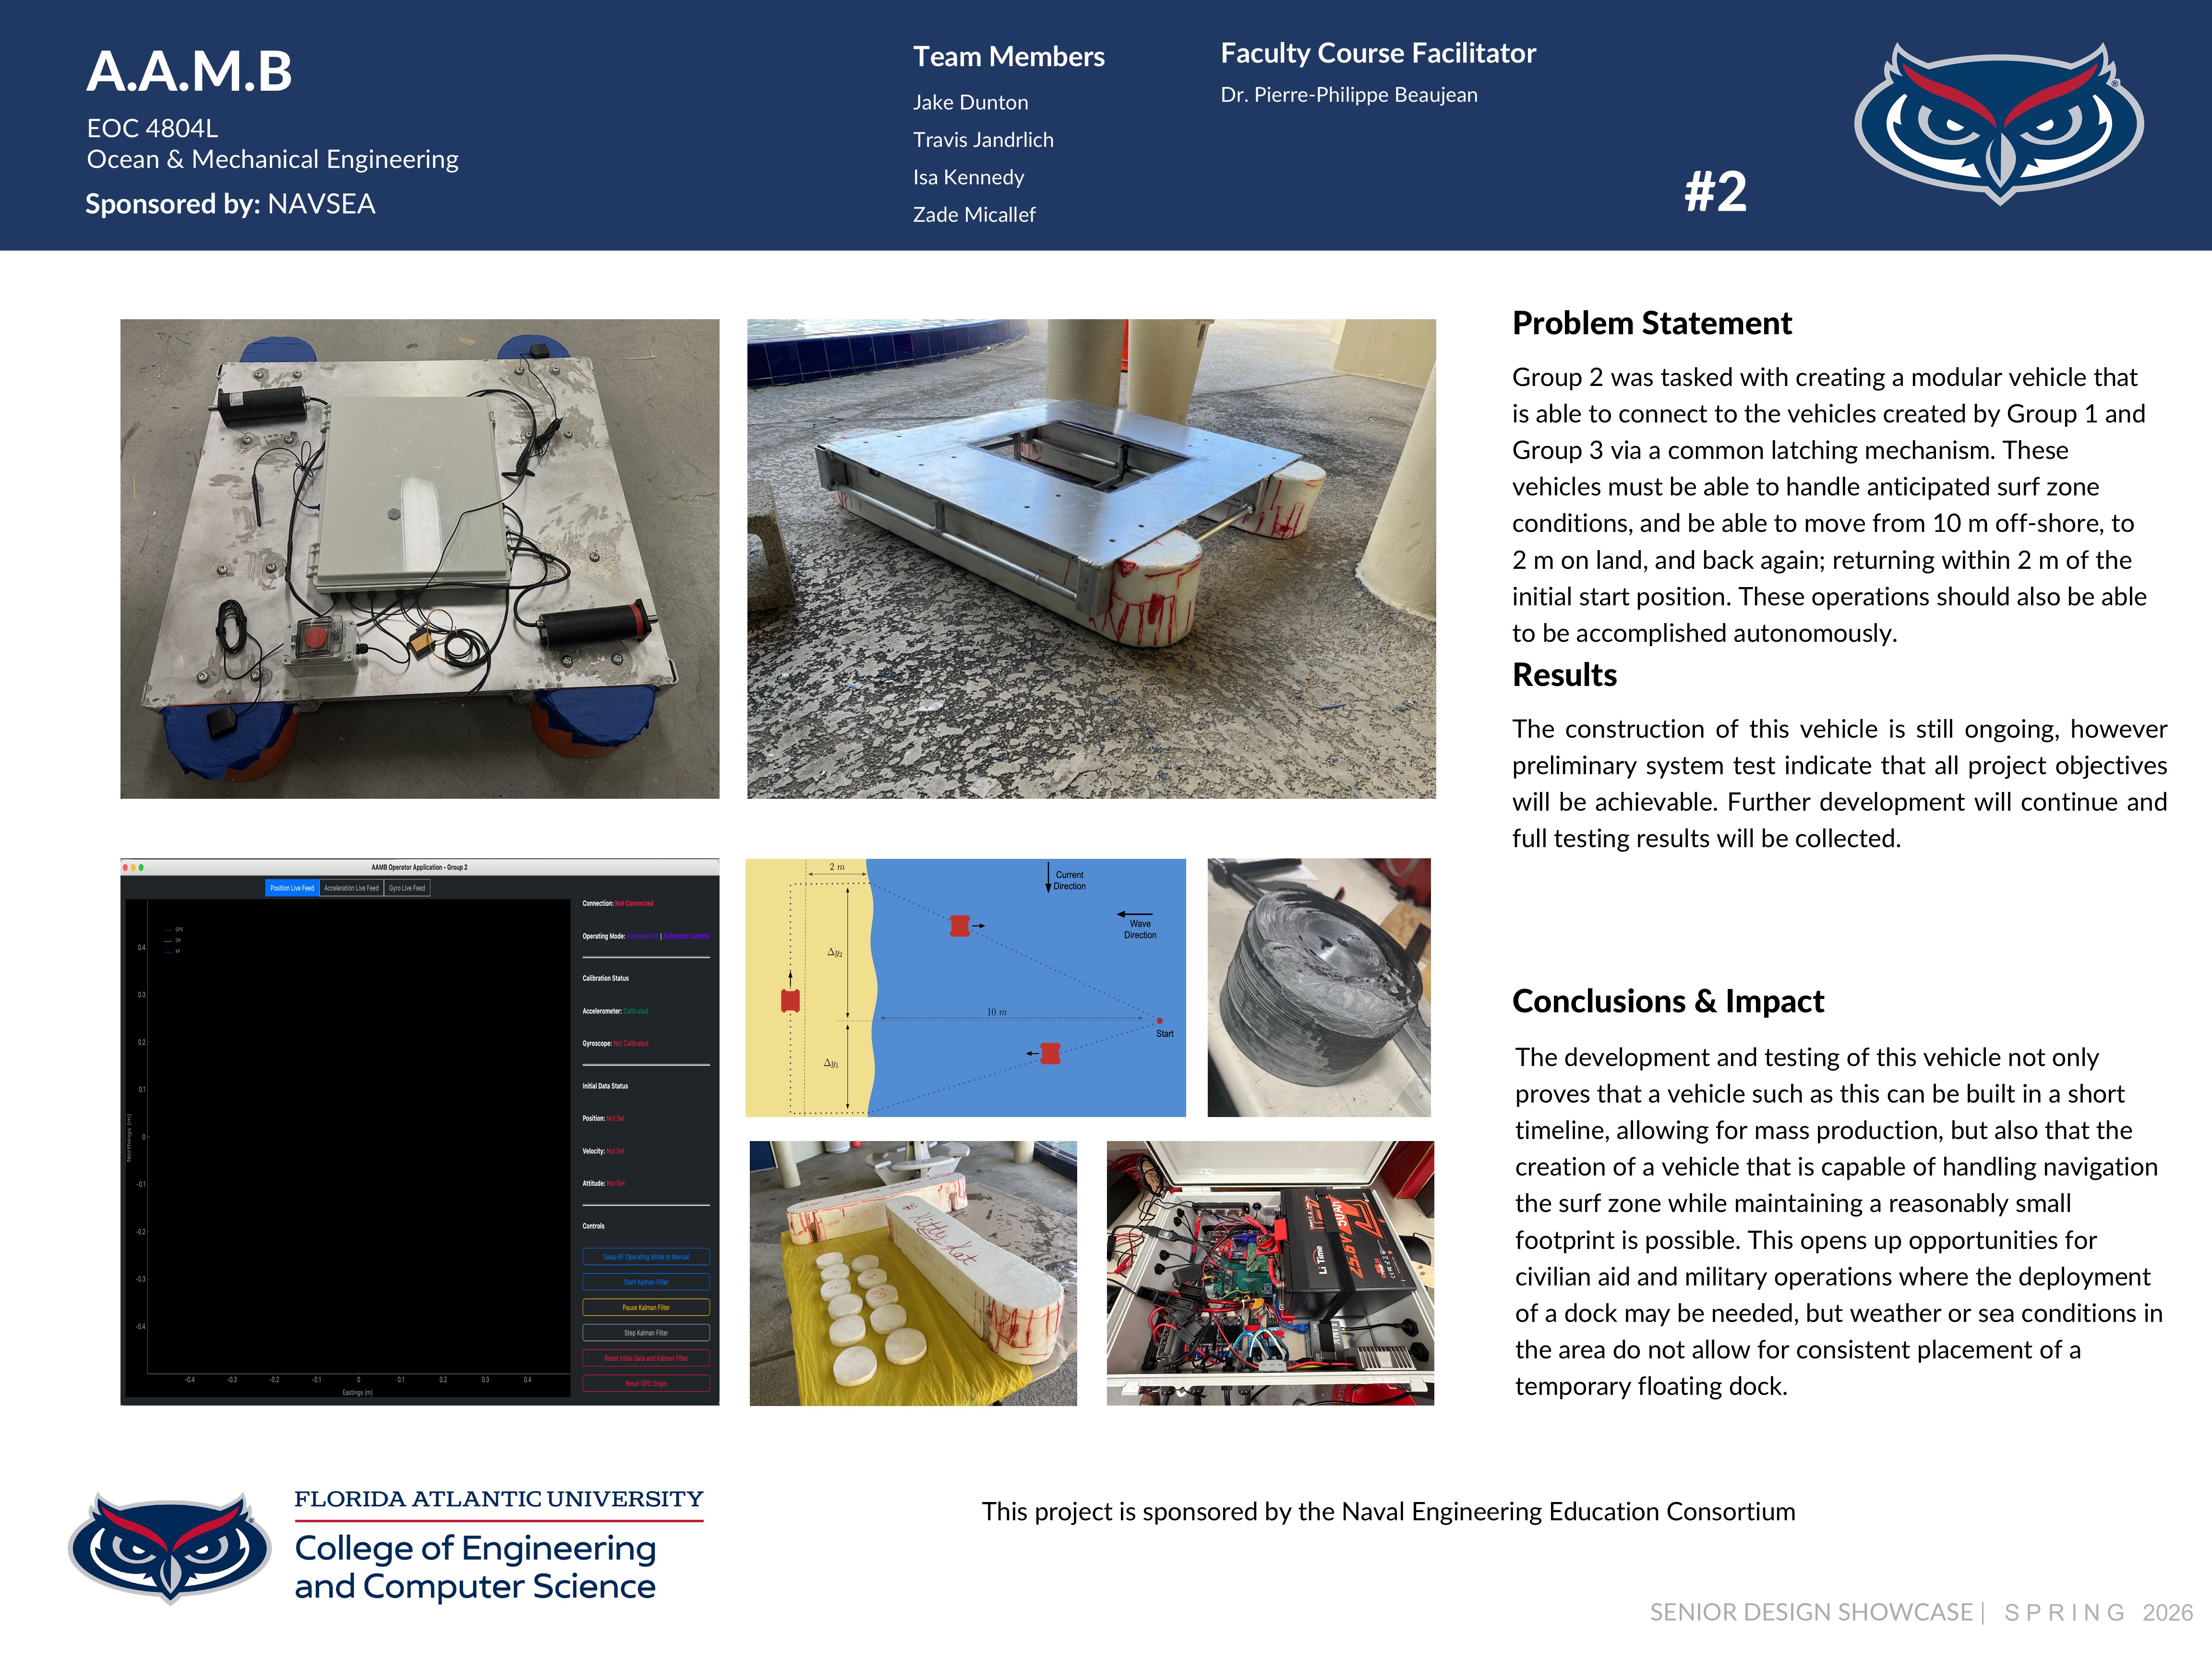Click the Step Kalman Filter button

[x=646, y=1333]
